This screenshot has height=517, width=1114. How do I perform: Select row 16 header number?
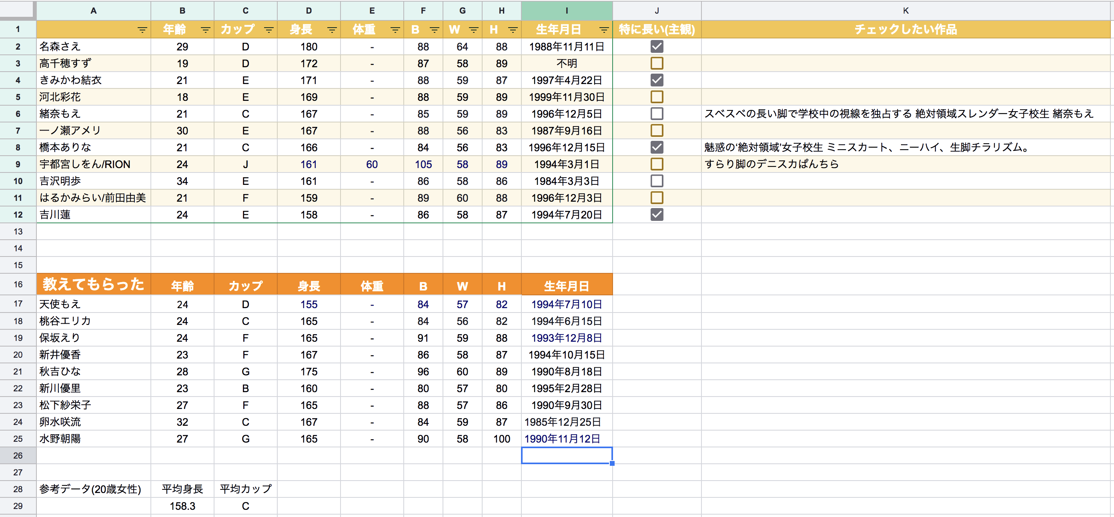pyautogui.click(x=18, y=284)
